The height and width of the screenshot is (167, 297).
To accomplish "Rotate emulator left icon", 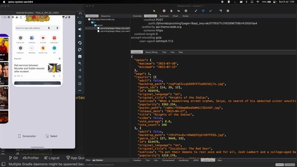I will point(80,43).
